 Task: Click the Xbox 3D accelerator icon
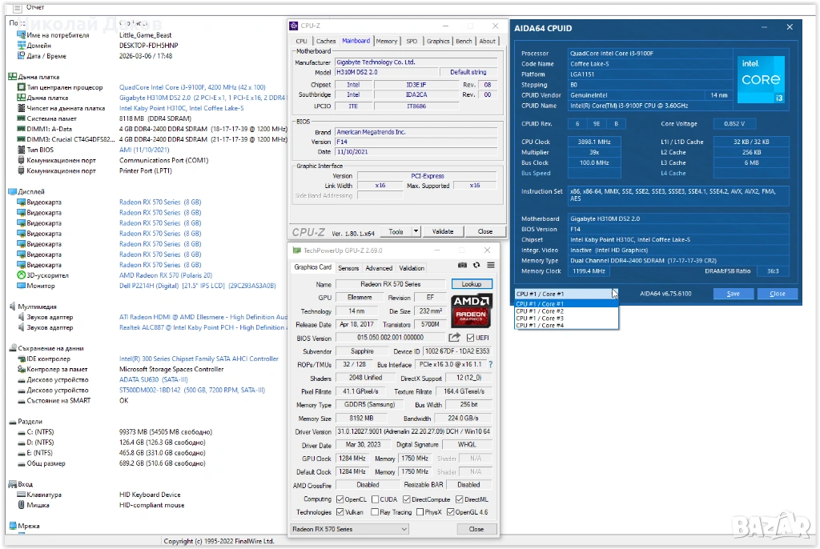(x=21, y=275)
